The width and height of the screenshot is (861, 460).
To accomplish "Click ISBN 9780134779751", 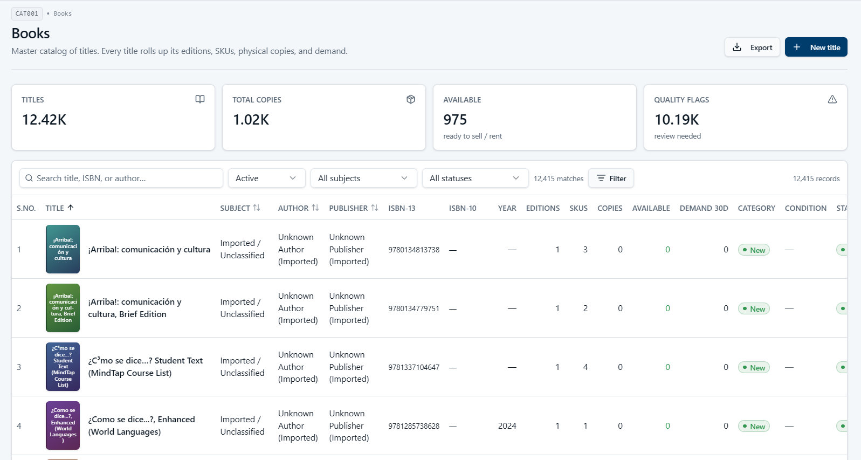I will [x=414, y=308].
